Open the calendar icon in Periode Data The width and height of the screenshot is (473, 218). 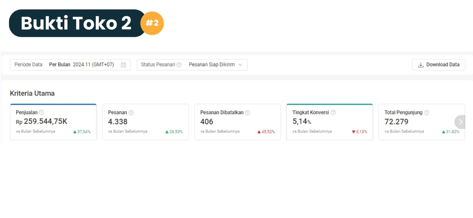pyautogui.click(x=123, y=65)
